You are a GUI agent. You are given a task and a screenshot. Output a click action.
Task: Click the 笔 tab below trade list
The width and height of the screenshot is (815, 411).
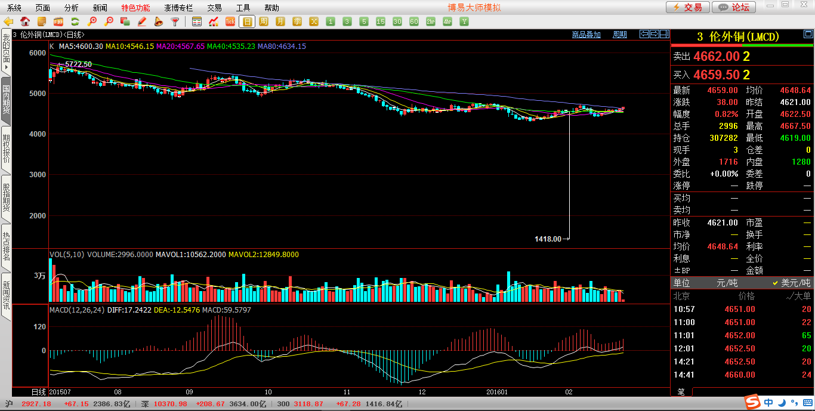(681, 391)
